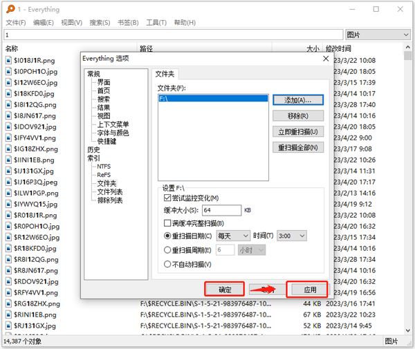Viewport: 415px width, 349px height.
Task: Select 重扫描周期 radio button
Action: (x=167, y=250)
